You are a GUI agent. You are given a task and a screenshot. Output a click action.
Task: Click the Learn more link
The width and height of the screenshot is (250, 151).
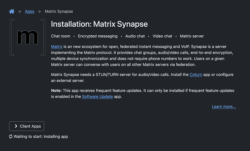tap(224, 107)
